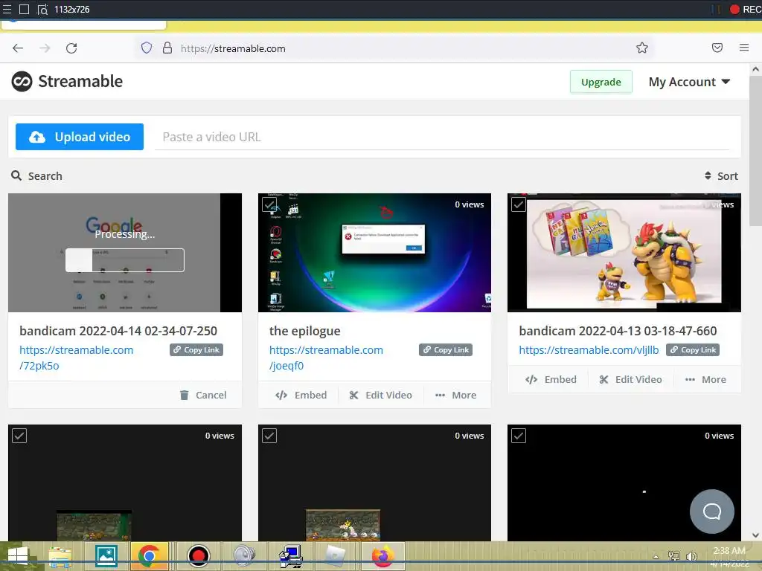This screenshot has height=571, width=762.
Task: Click title 'bandicam 2022-04-14 02-34-07-250'
Action: coord(118,331)
